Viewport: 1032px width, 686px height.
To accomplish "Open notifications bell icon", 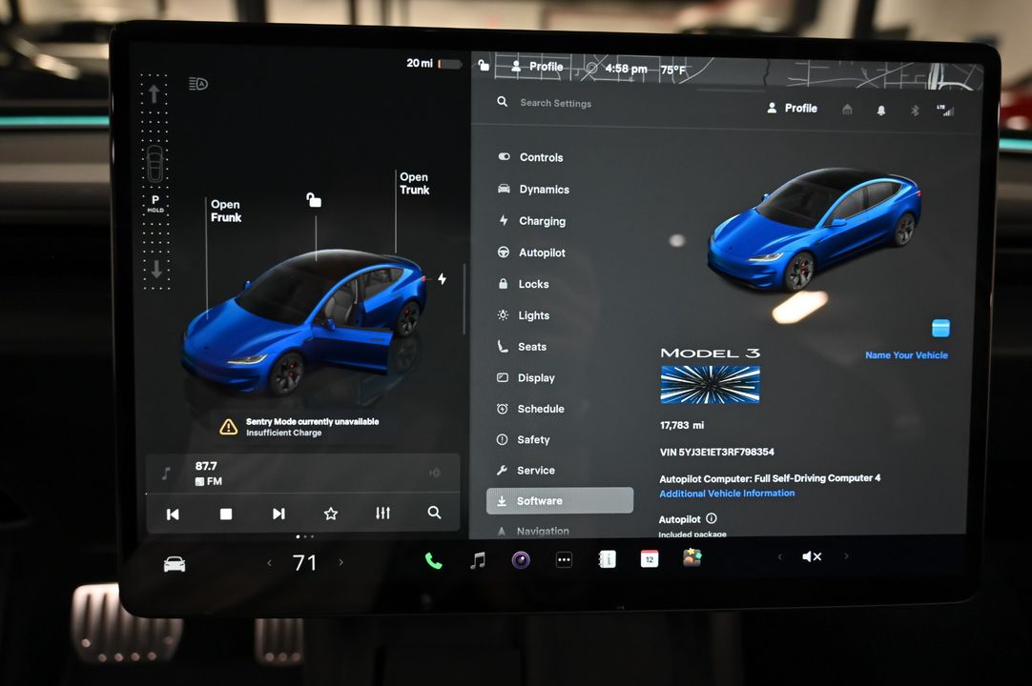I will click(x=880, y=110).
